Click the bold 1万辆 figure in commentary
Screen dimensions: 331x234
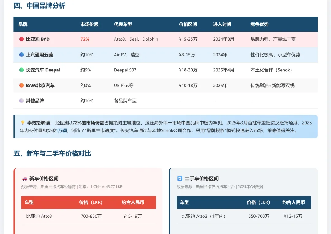point(61,131)
